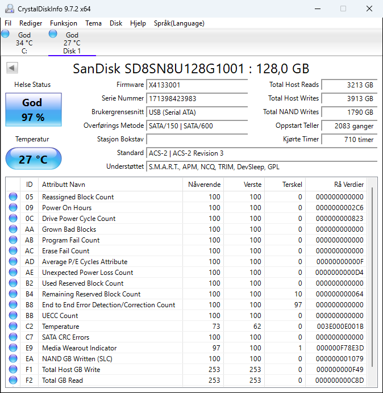The image size is (383, 393).
Task: Click raw value 0000000002C6 for Power On Hours
Action: (x=340, y=208)
